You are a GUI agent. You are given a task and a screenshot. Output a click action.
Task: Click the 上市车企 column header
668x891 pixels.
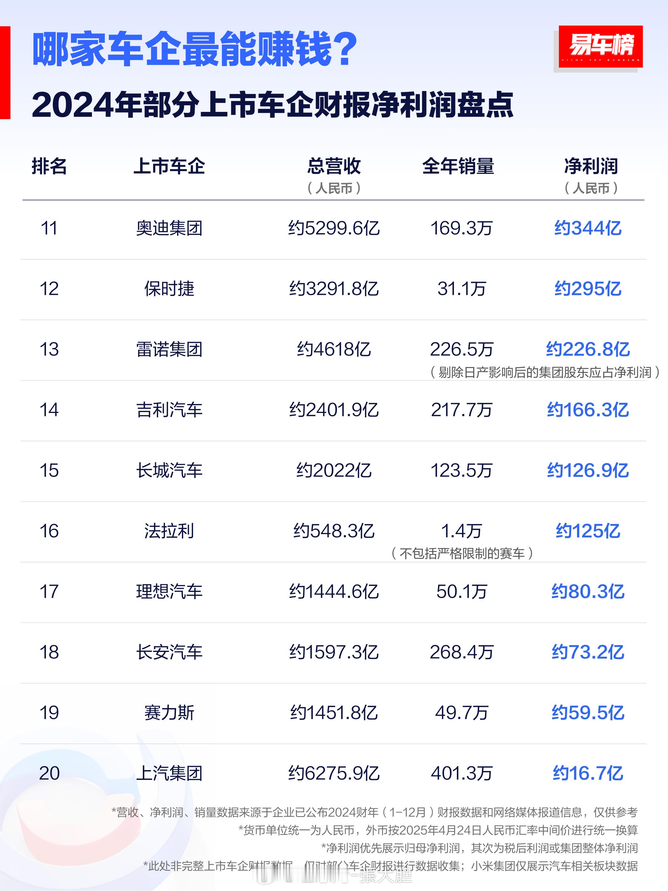pos(169,166)
